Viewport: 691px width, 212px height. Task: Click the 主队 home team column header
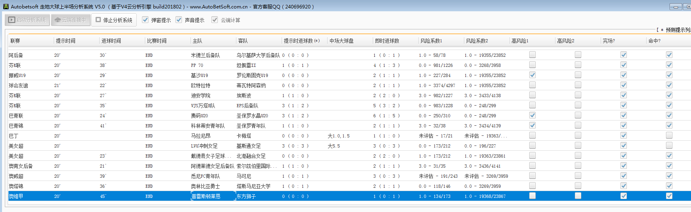197,41
